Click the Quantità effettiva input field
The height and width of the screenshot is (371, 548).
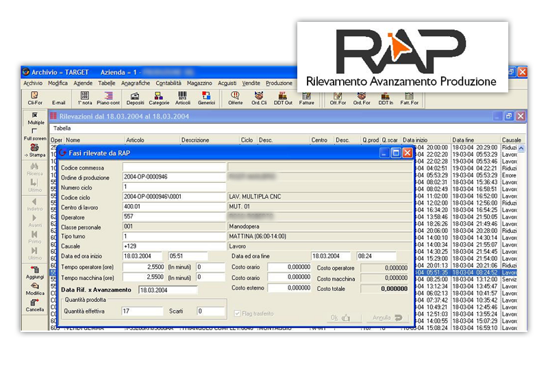(142, 311)
